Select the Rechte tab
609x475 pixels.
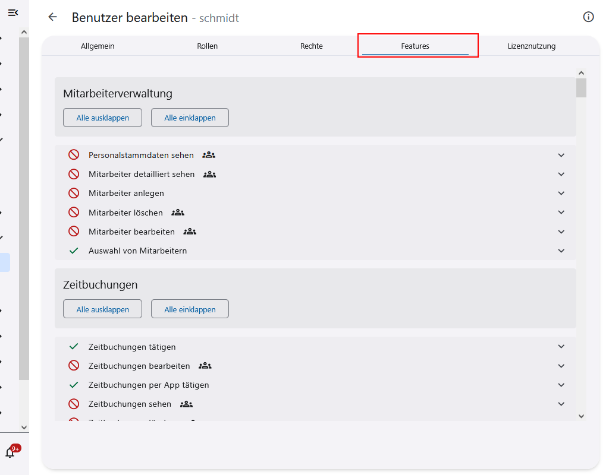311,46
